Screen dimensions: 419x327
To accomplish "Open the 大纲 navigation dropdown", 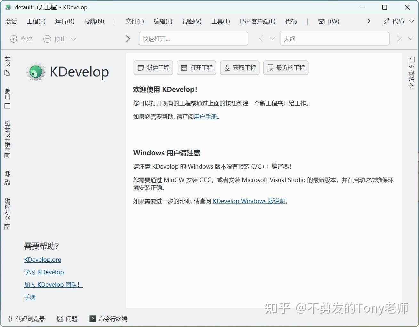I will (x=334, y=39).
